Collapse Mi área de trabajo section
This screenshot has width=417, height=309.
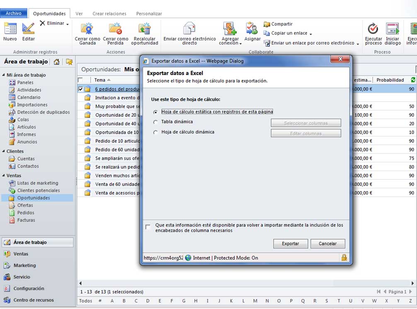(3, 75)
